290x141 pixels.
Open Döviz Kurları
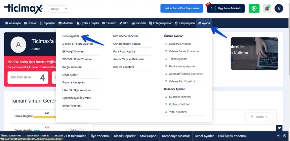click(70, 75)
